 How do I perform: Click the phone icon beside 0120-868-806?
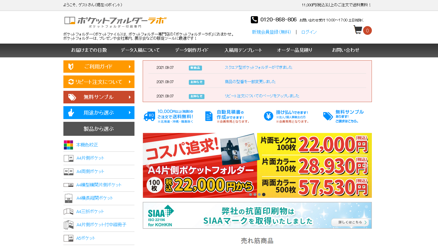coord(254,19)
